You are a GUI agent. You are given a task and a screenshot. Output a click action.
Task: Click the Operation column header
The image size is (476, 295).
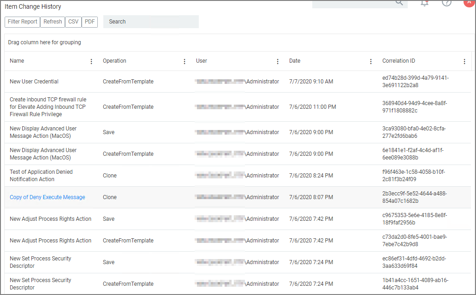tap(114, 61)
